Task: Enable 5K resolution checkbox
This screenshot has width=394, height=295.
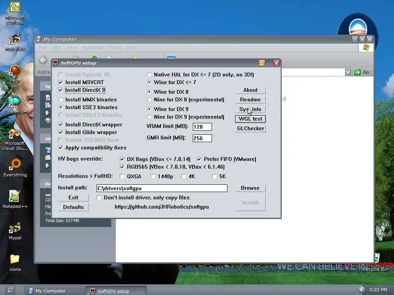Action: pos(214,177)
